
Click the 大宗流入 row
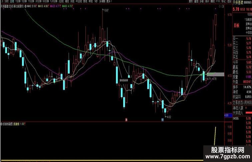click(x=242, y=113)
